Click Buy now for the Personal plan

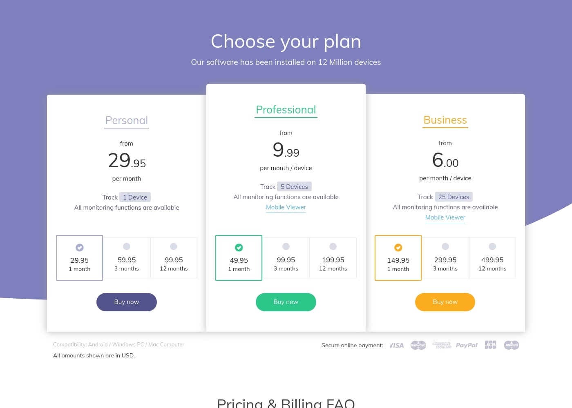click(x=127, y=302)
